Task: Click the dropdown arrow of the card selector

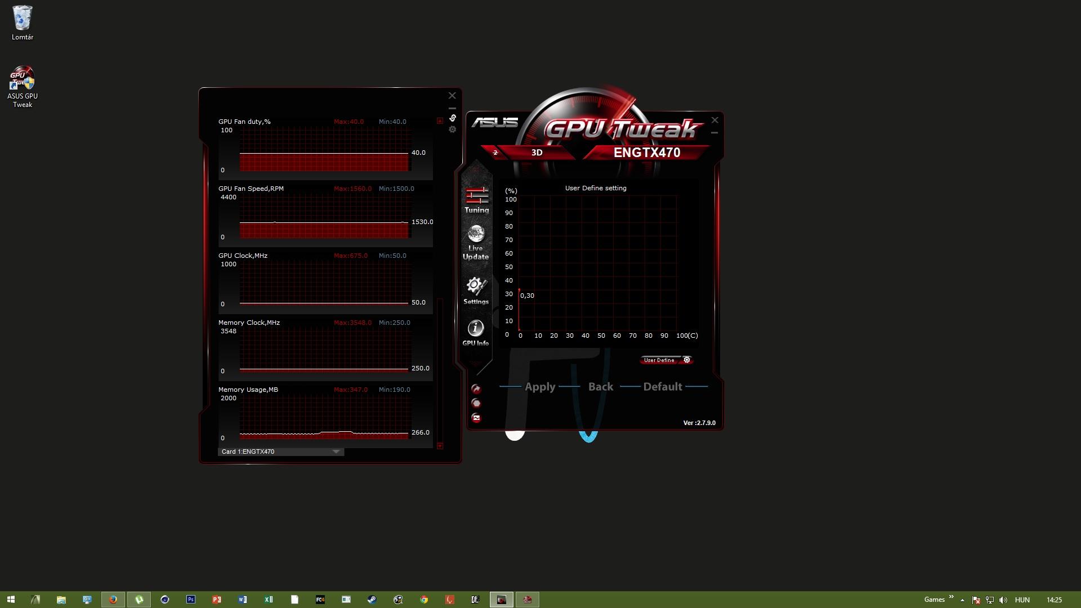Action: [336, 451]
